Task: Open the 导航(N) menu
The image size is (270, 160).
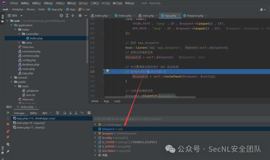Action: [48, 3]
